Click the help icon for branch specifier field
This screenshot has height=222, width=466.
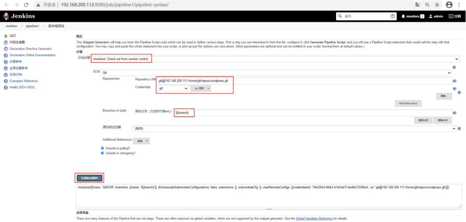455,113
